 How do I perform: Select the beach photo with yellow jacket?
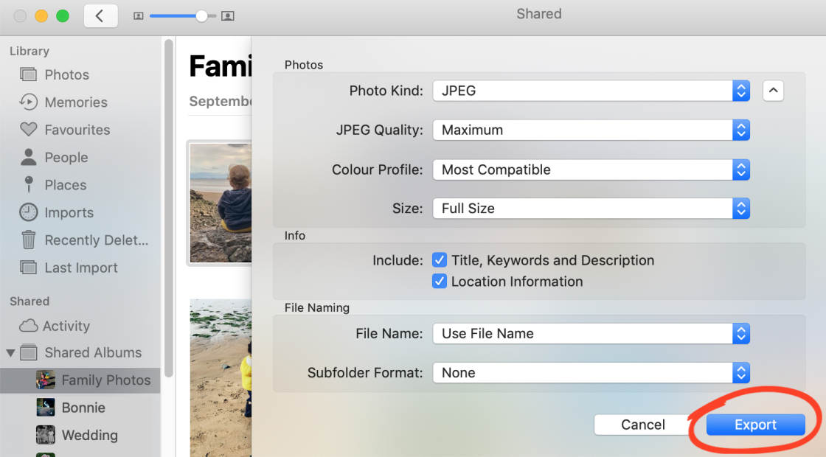point(221,377)
